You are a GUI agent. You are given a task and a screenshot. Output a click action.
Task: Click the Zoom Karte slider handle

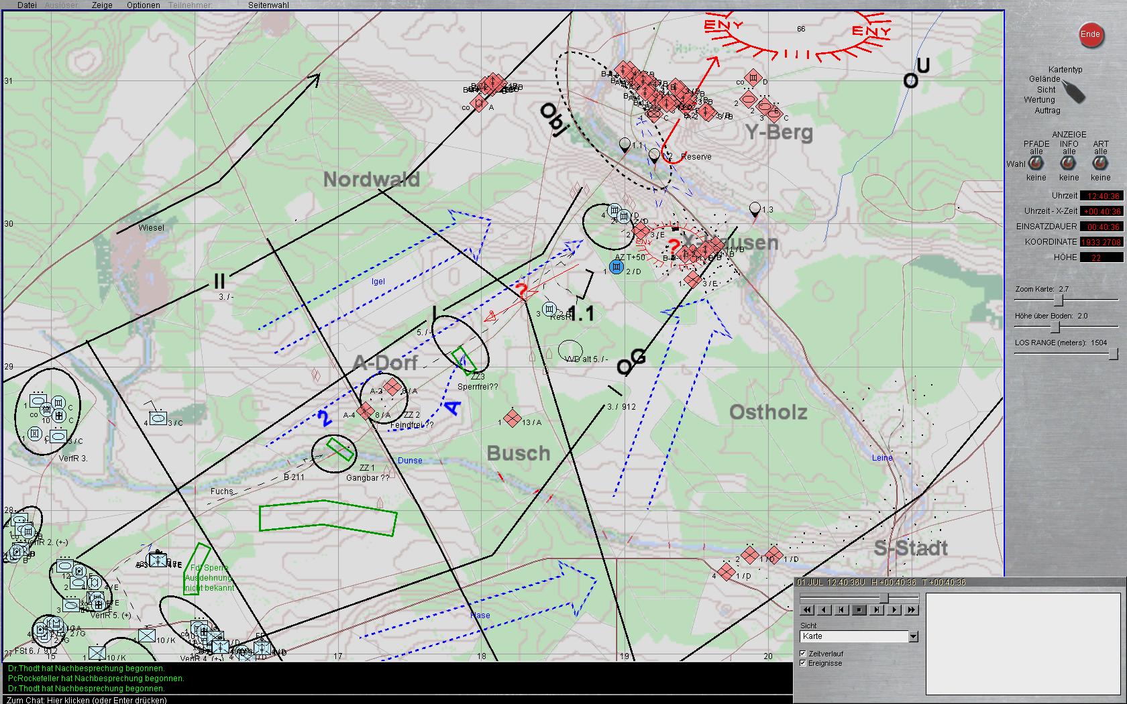(x=1059, y=300)
